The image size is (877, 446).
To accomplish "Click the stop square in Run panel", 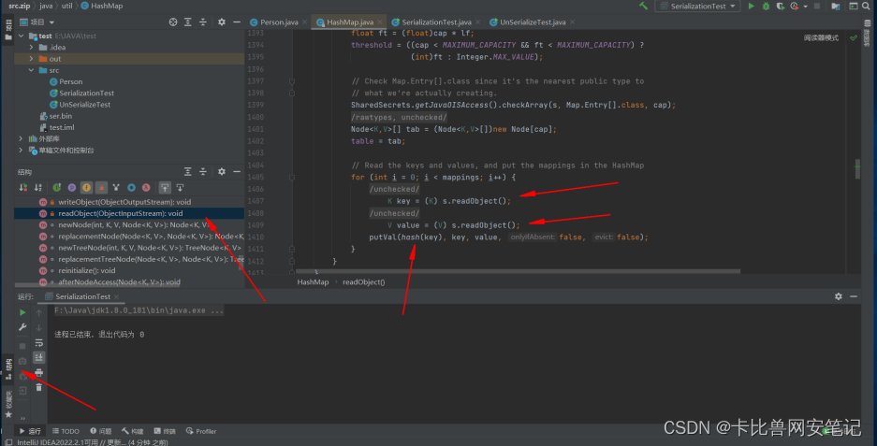I will coord(22,346).
